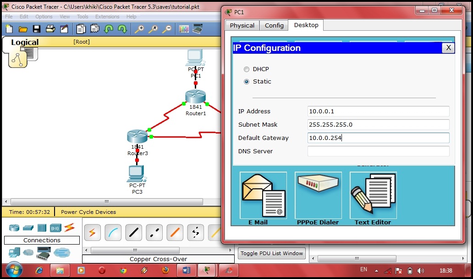The image size is (473, 279).
Task: Open the File menu
Action: (9, 17)
